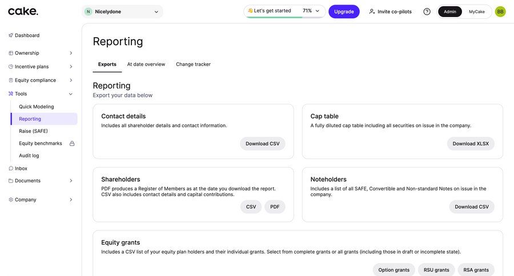This screenshot has width=514, height=276.
Task: Expand the Ownership menu chevron
Action: 71,53
